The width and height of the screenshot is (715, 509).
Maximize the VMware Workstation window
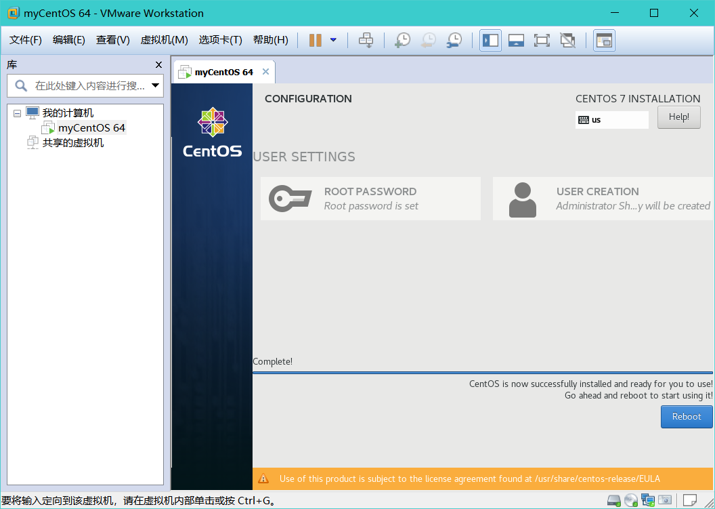(654, 13)
